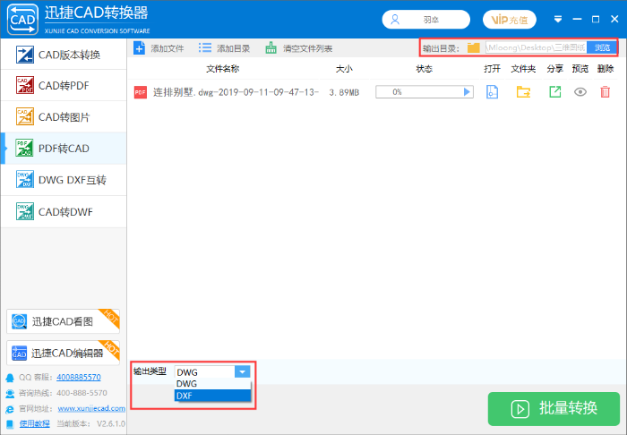Click the 迅捷CAD看图 viewer icon
This screenshot has width=627, height=435.
point(19,321)
